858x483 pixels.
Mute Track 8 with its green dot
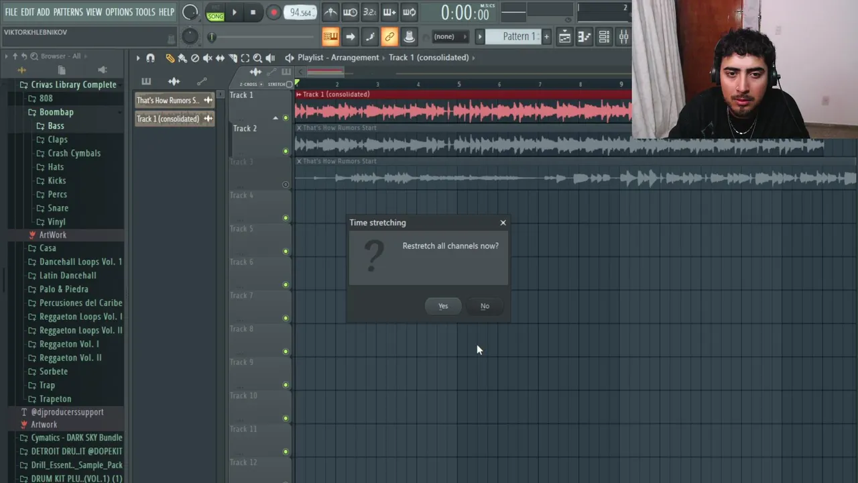click(286, 352)
